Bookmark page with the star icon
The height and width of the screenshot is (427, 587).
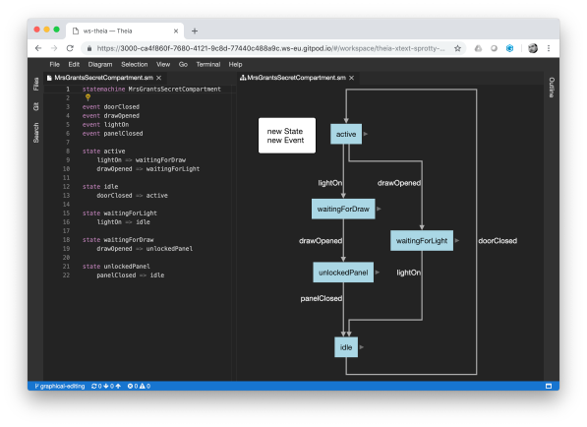tap(457, 48)
